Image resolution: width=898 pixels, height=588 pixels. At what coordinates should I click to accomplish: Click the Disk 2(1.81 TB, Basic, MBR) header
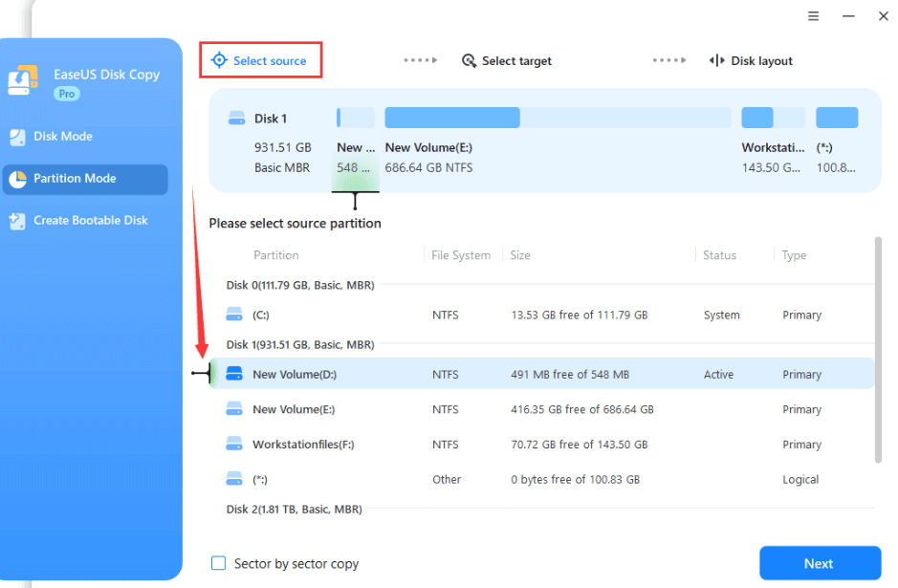click(294, 509)
